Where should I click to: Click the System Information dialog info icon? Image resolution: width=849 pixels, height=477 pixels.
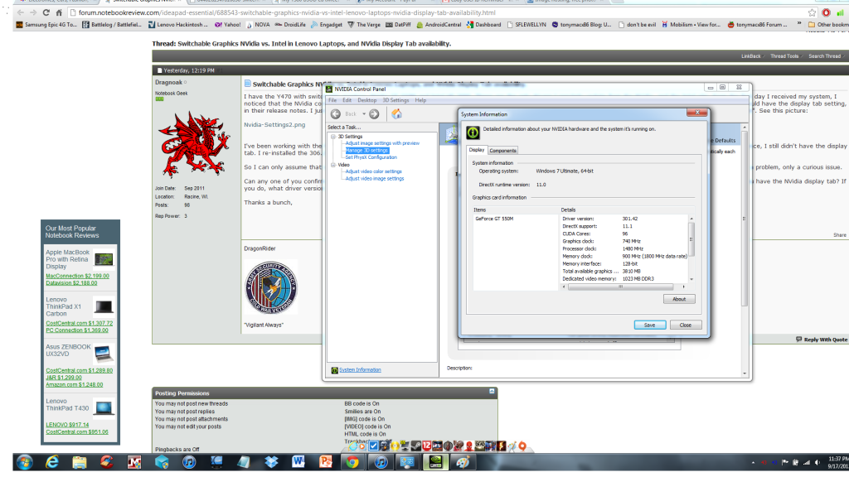(x=473, y=132)
